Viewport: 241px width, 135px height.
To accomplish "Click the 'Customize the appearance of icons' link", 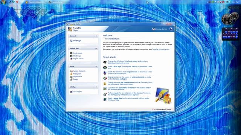I will coord(129,88).
